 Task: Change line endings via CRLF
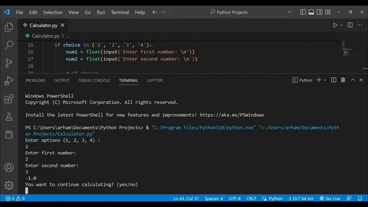click(251, 198)
